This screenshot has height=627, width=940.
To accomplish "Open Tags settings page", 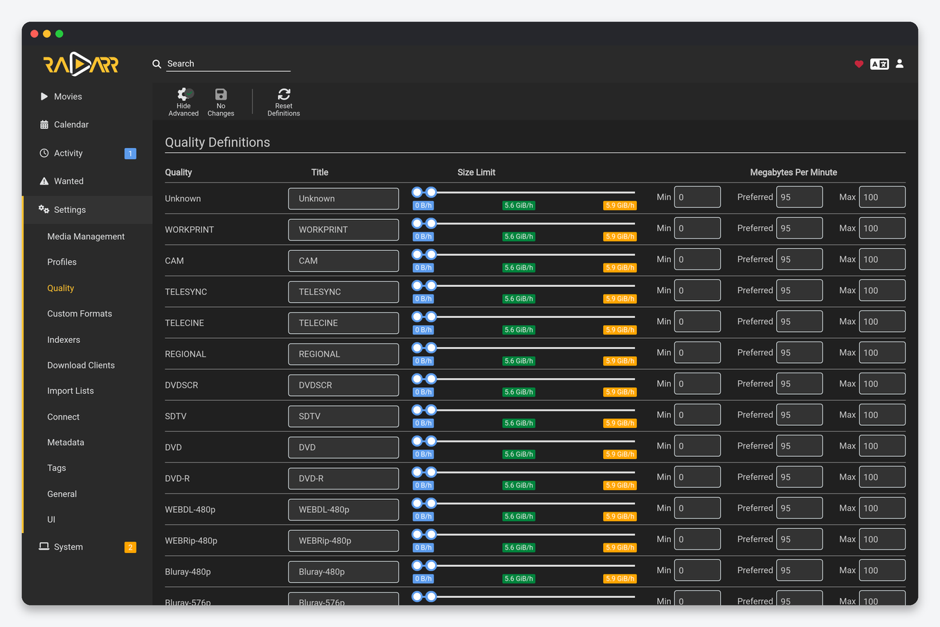I will [x=57, y=468].
